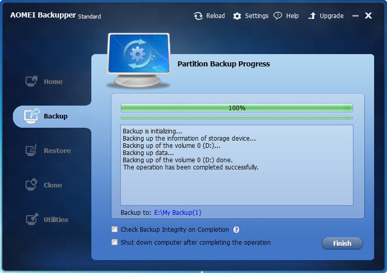The width and height of the screenshot is (387, 273).
Task: Click the question mark beside Check Backup Integrity
Action: (236, 230)
